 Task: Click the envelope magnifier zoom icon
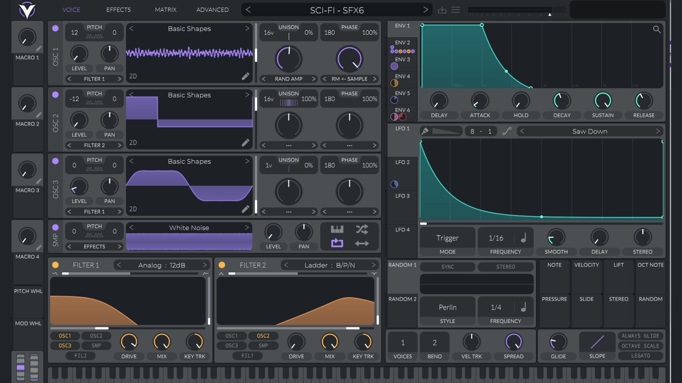coord(657,29)
